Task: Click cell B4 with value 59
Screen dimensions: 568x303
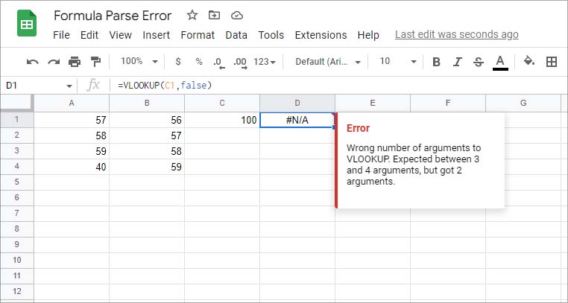Action: tap(147, 167)
